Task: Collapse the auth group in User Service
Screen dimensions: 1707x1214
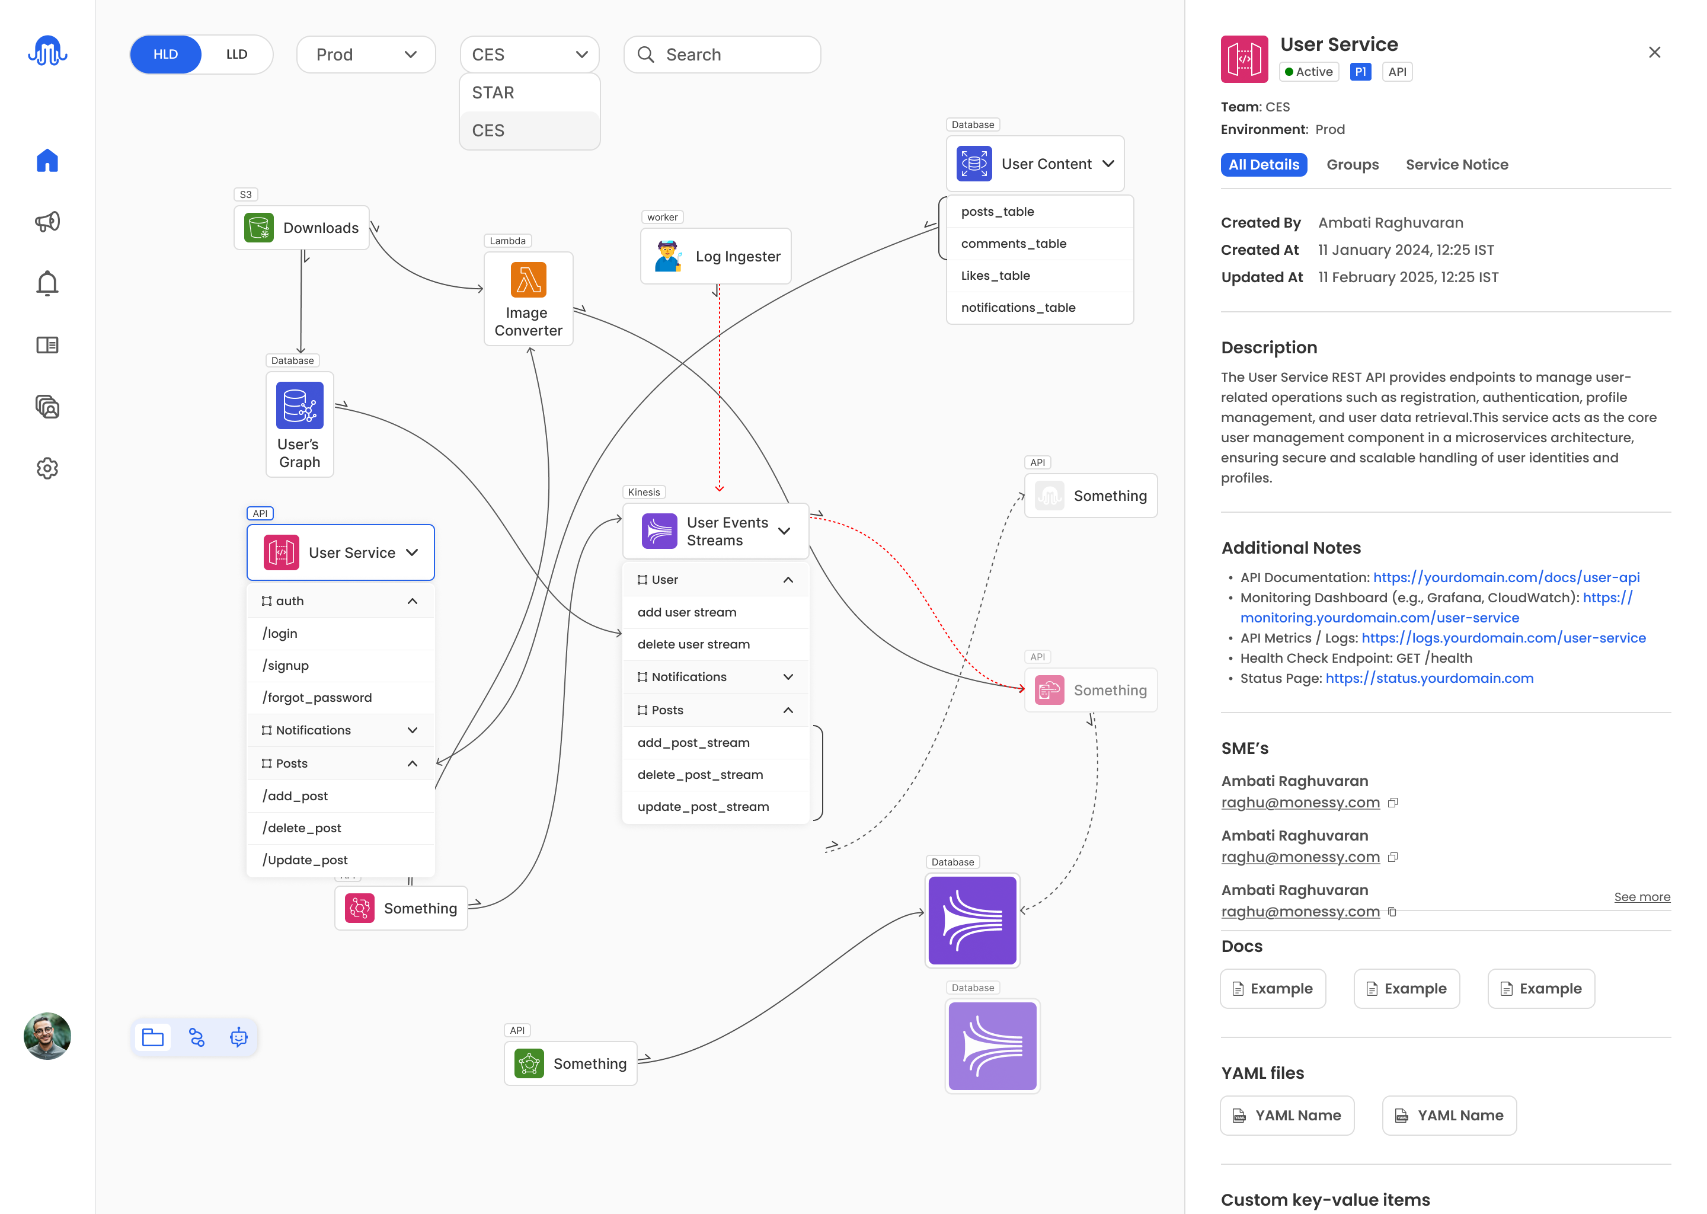Action: [412, 601]
